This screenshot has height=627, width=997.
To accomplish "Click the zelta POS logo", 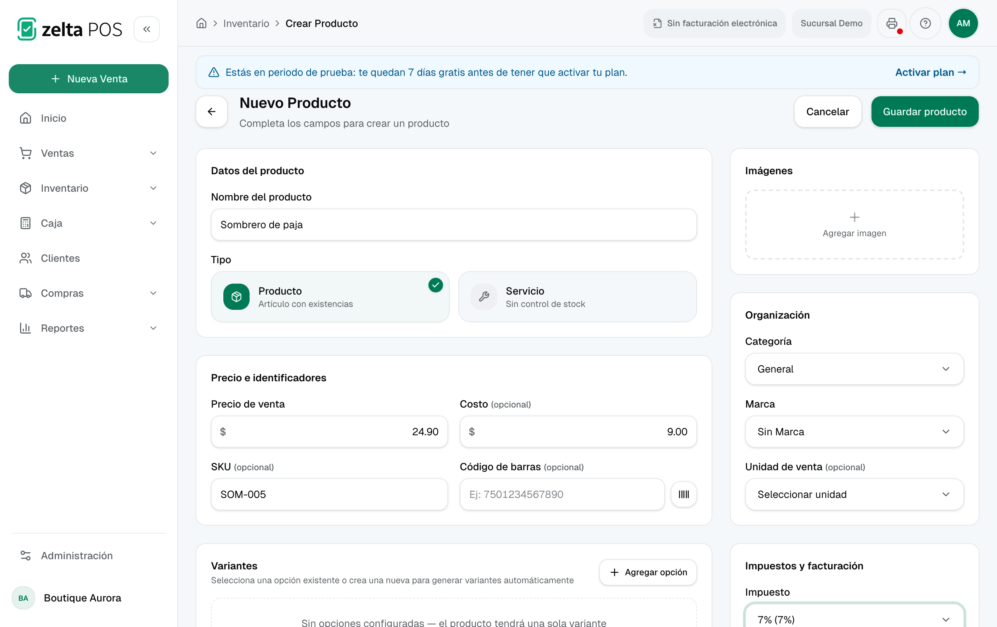I will pyautogui.click(x=70, y=30).
